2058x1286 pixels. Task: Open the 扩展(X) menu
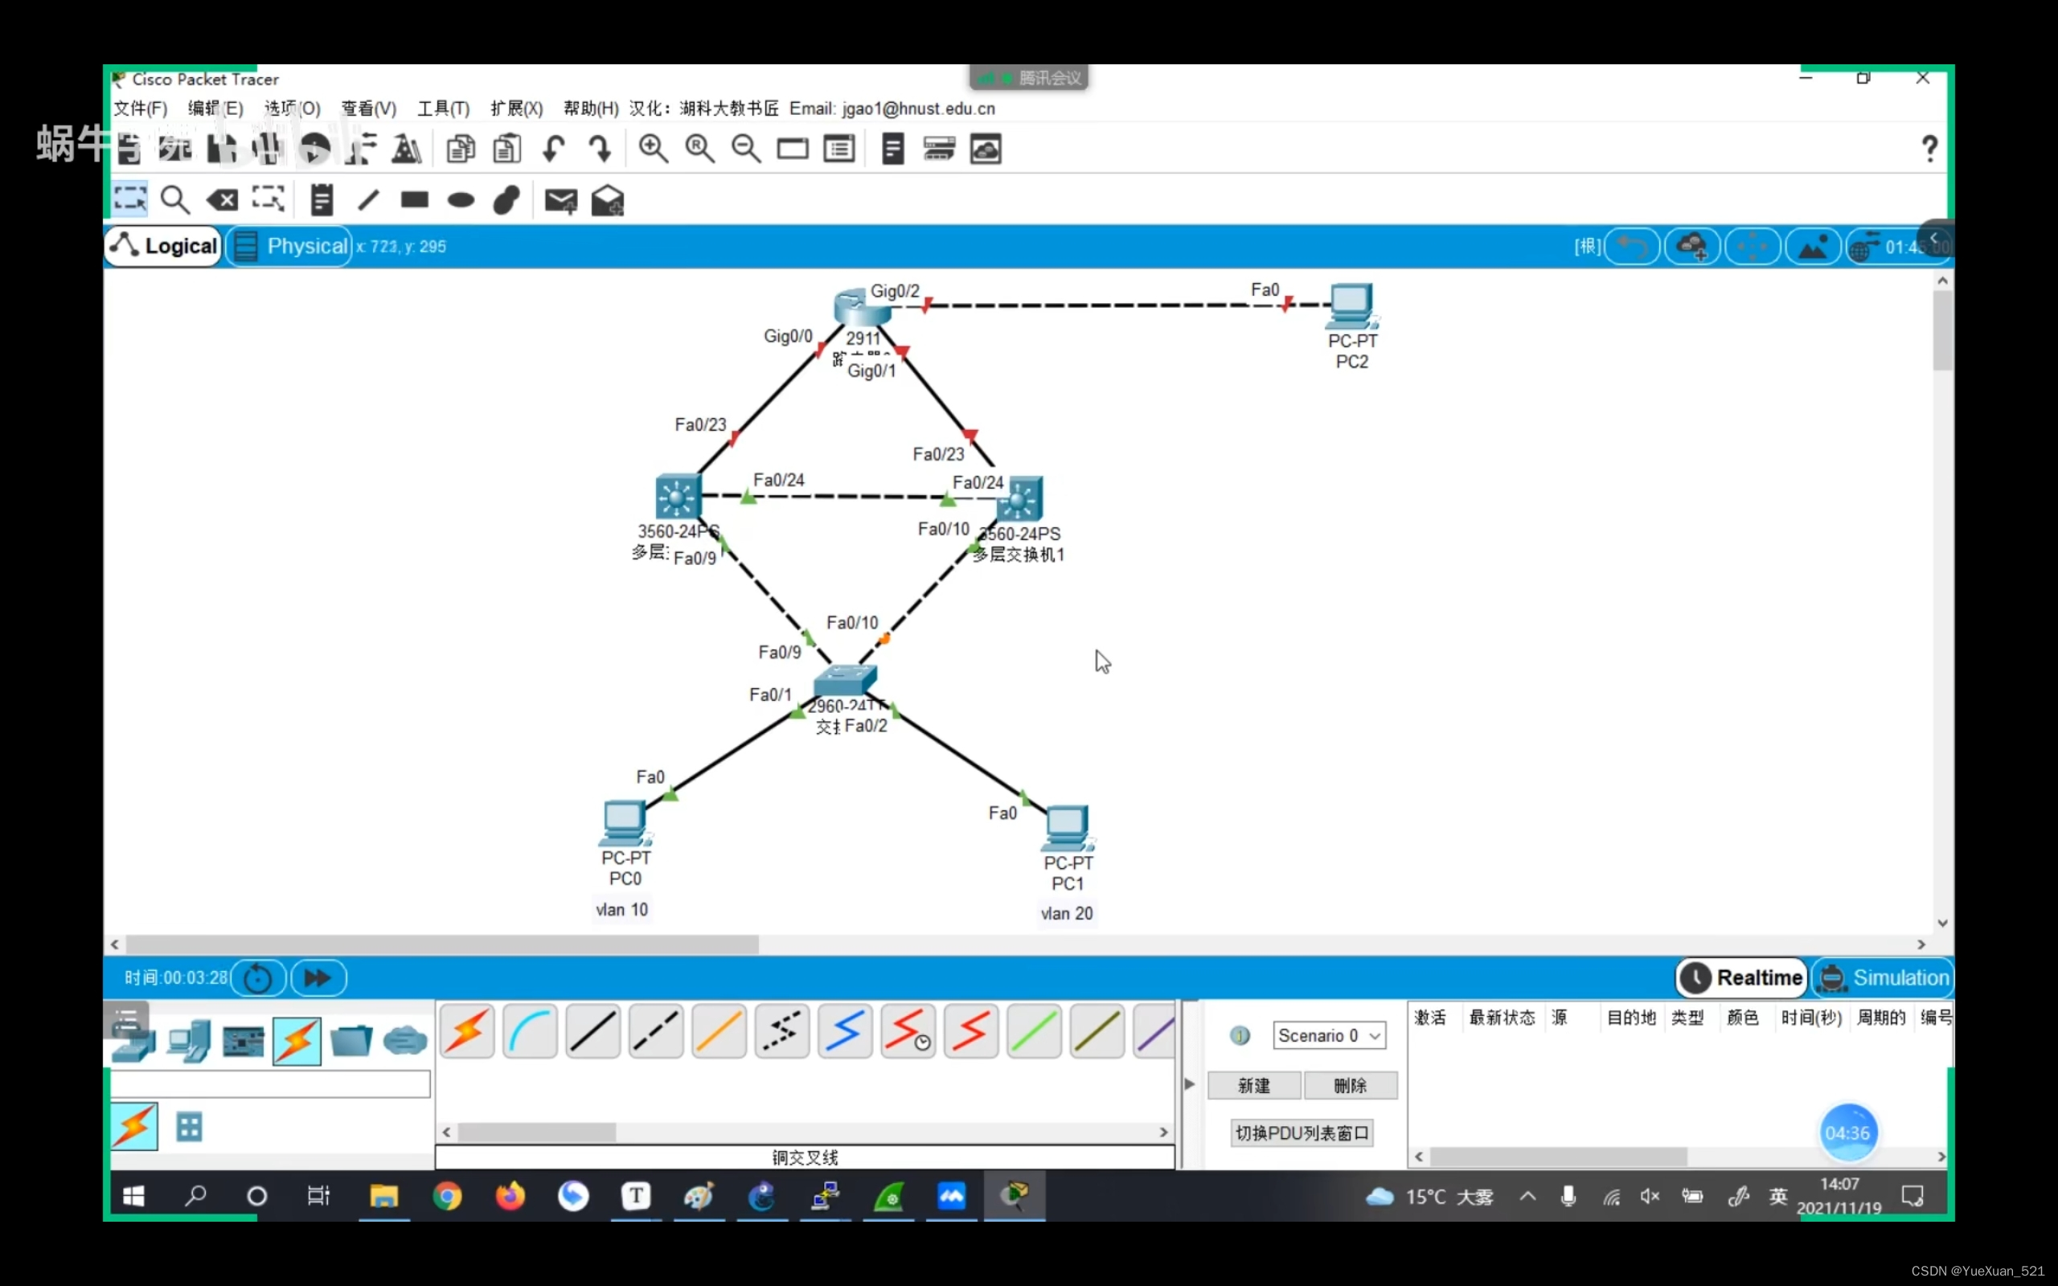pos(517,109)
